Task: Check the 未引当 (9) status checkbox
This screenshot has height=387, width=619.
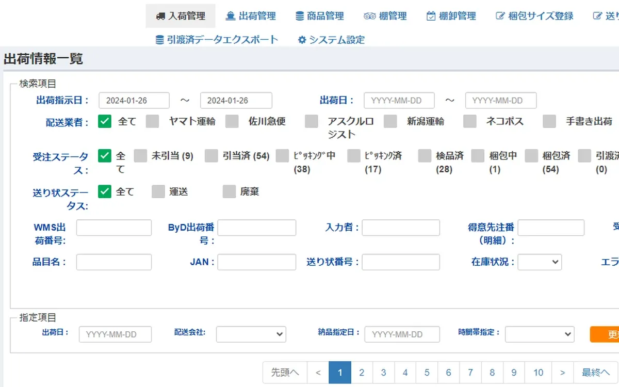Action: coord(140,156)
